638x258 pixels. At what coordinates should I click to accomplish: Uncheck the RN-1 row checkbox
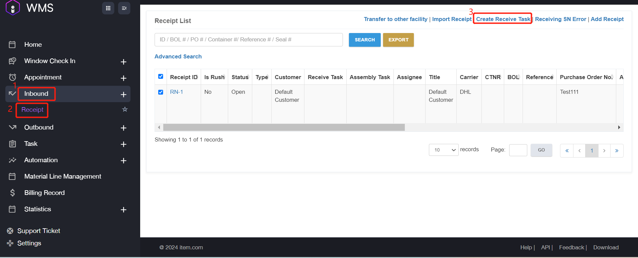pos(161,92)
